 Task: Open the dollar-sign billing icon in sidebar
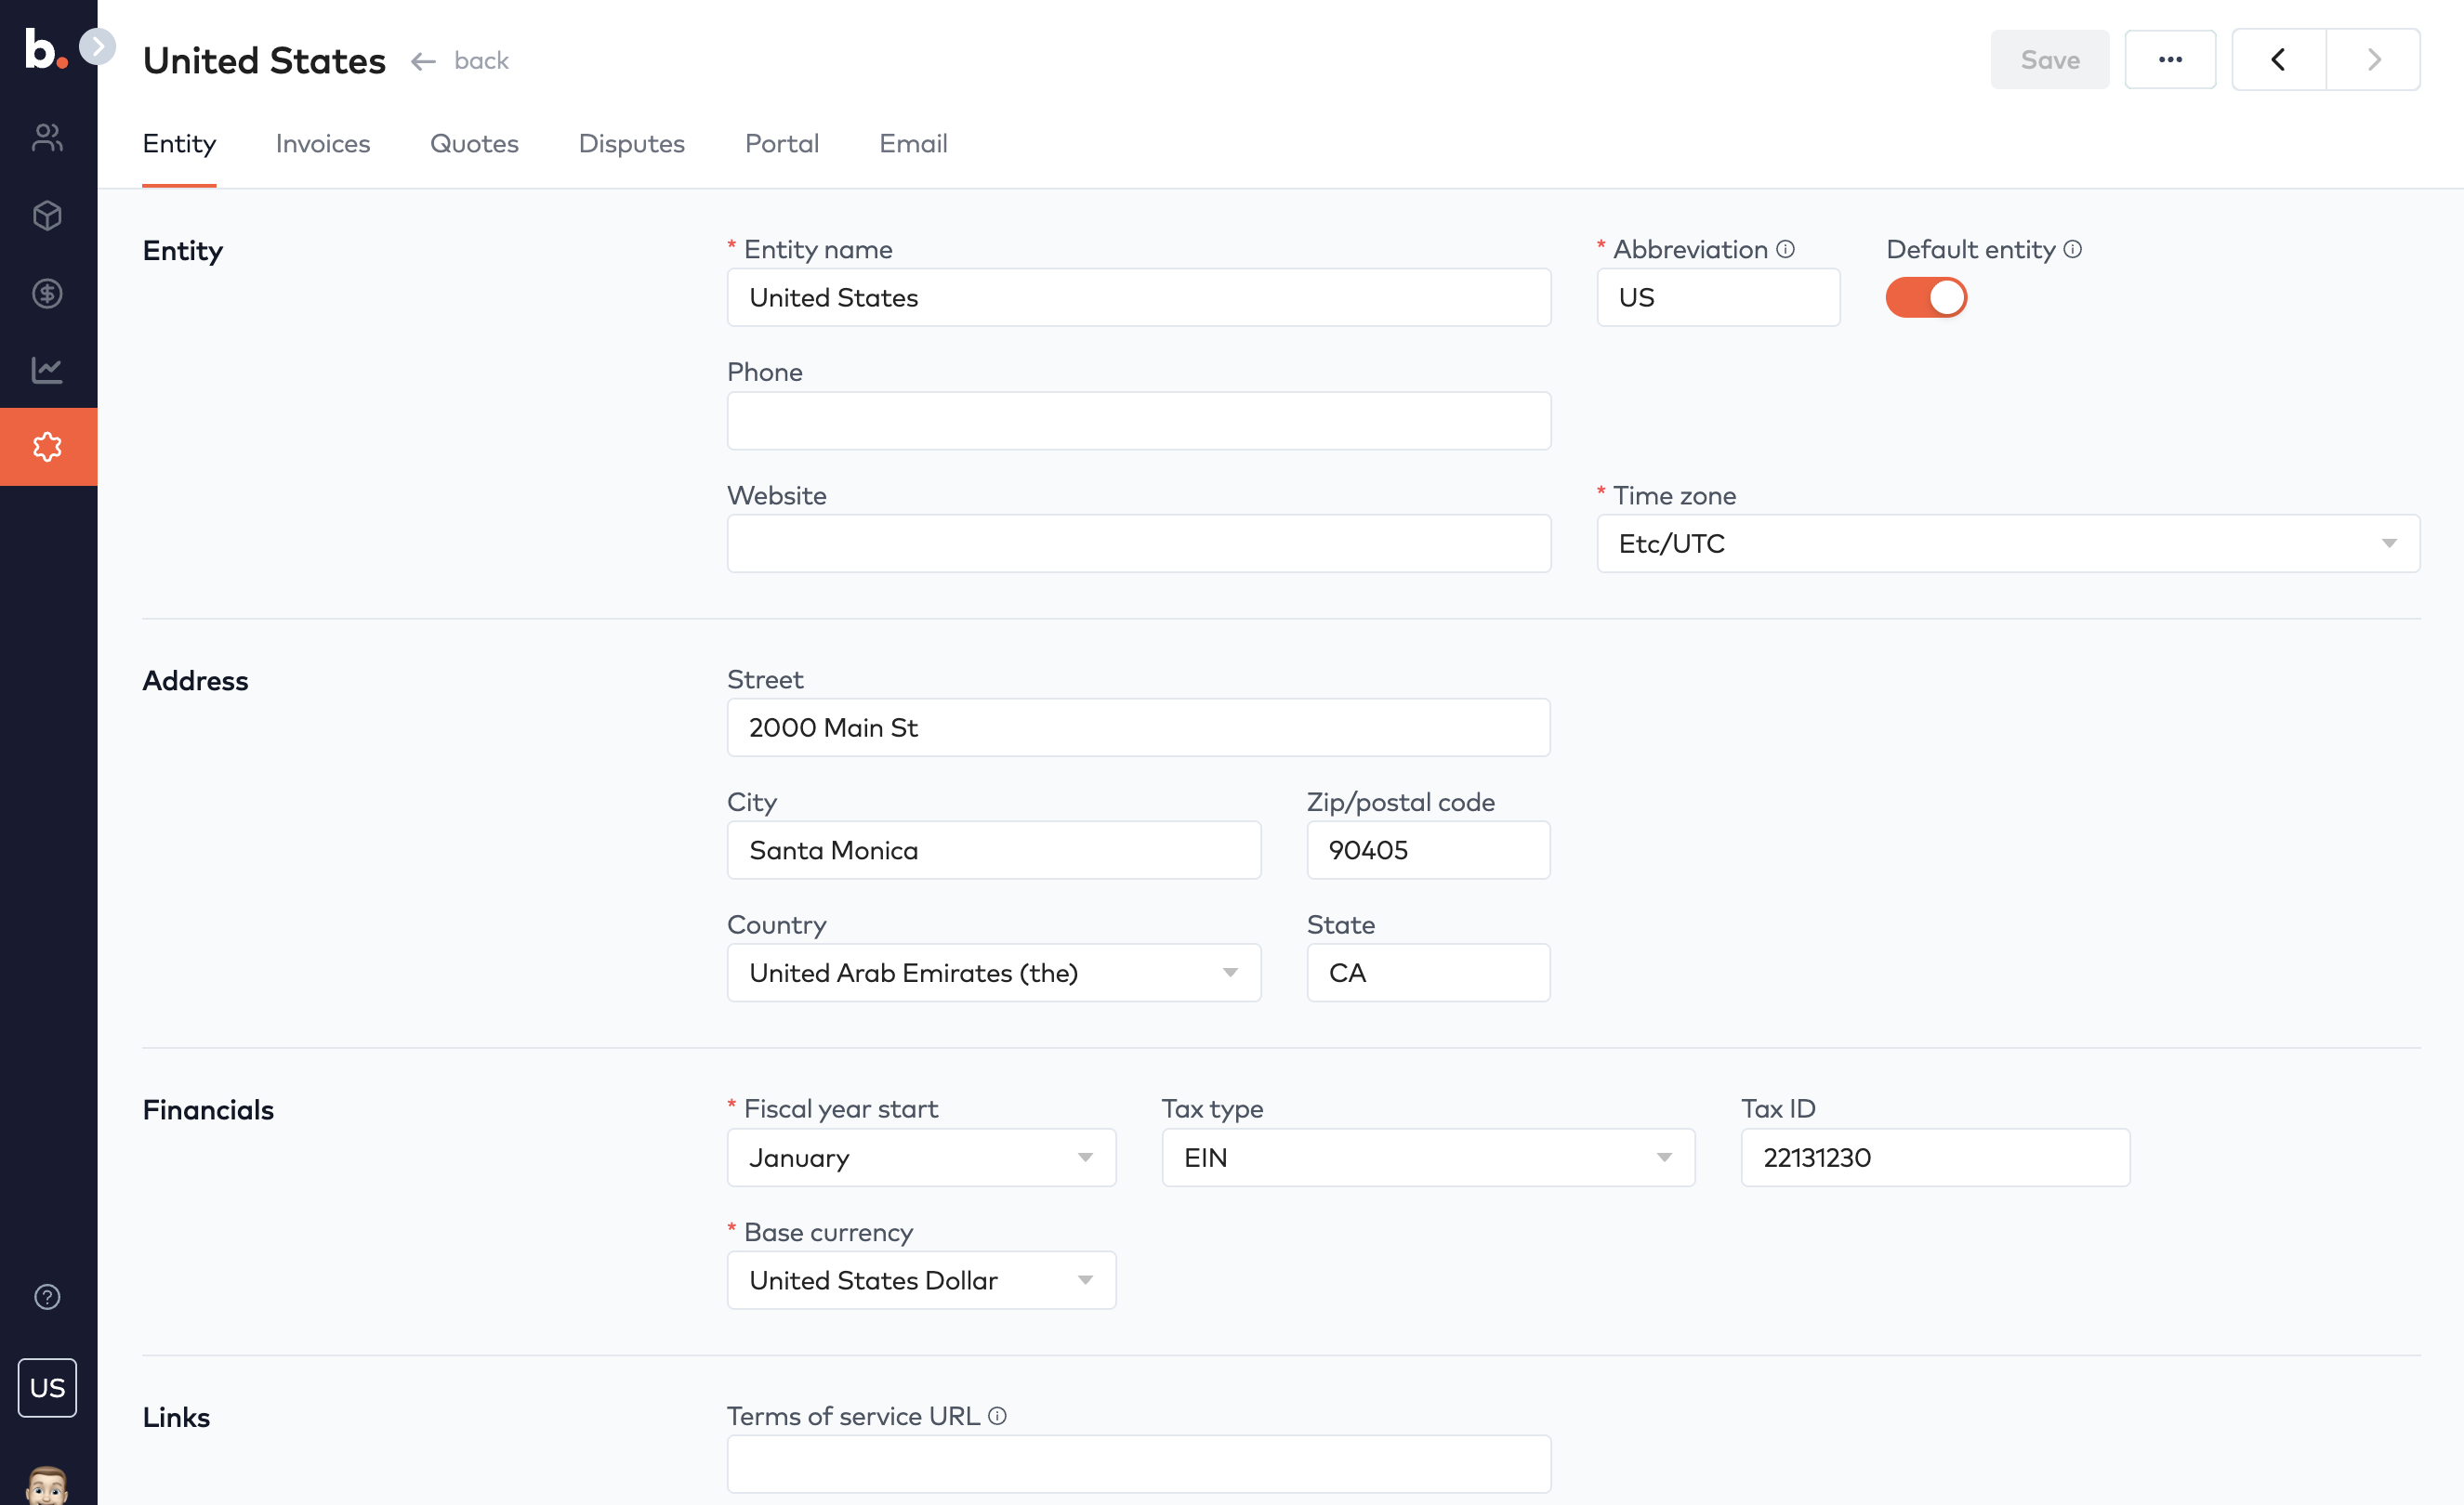point(48,294)
